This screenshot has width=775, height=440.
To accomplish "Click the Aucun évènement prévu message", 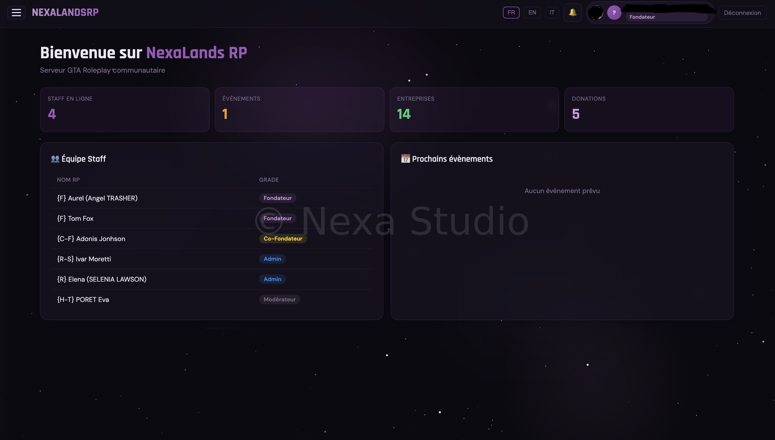I will (562, 191).
